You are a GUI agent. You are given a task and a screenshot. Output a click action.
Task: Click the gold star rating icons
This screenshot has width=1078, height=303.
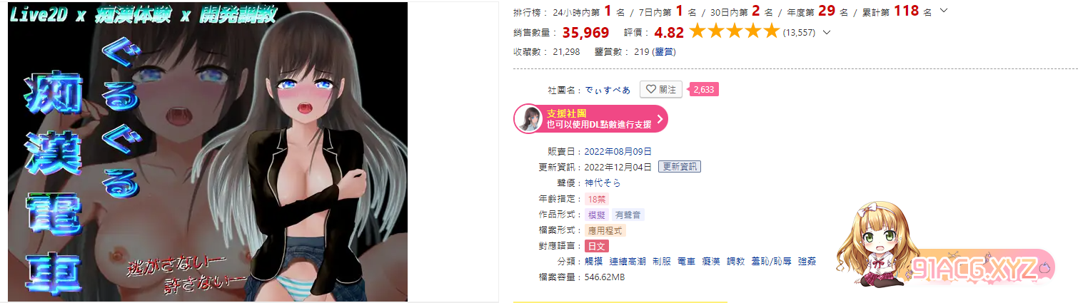click(x=734, y=32)
